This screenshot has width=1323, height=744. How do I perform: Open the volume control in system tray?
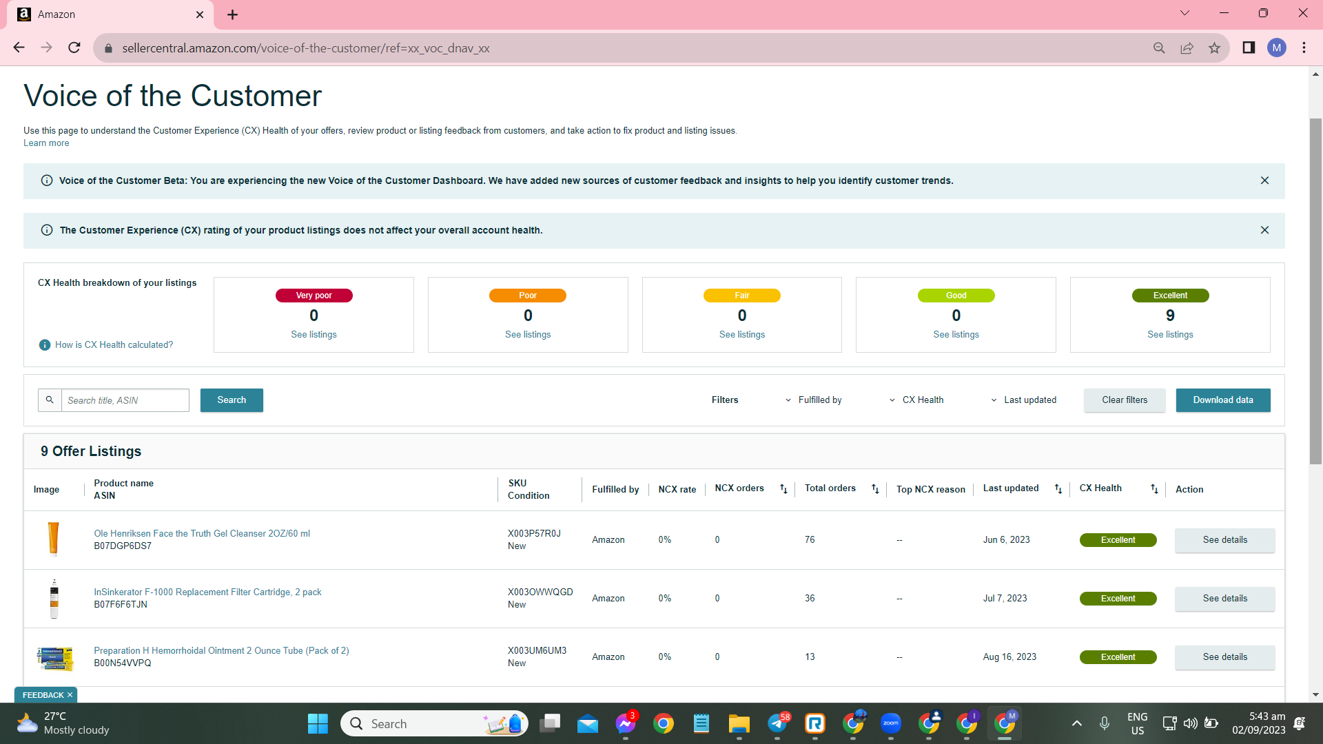point(1190,723)
